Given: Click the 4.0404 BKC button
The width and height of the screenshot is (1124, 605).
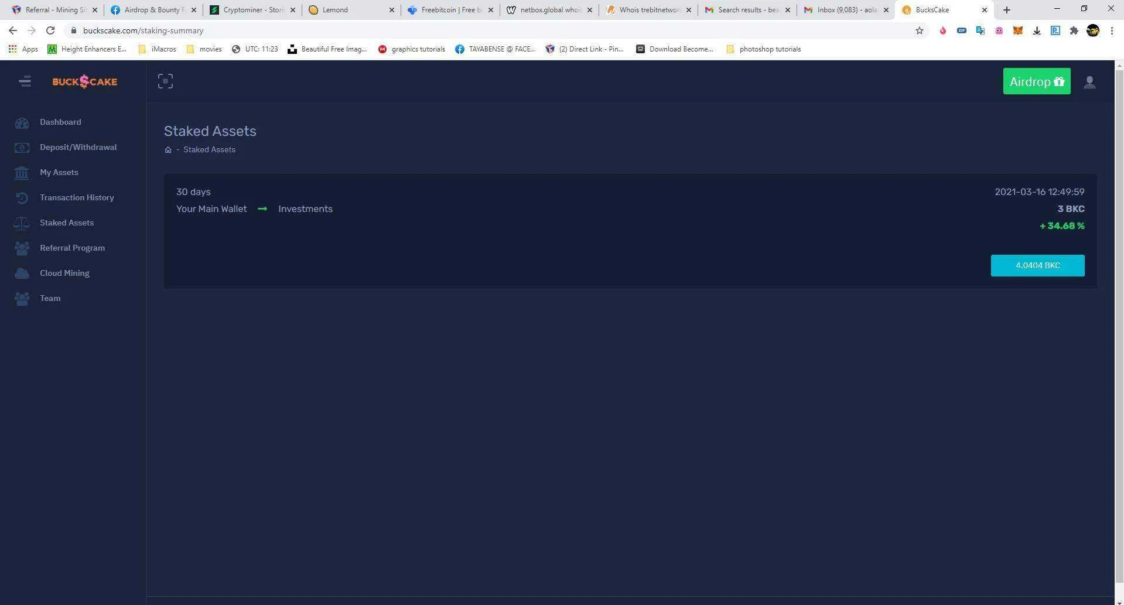Looking at the screenshot, I should click(1037, 265).
